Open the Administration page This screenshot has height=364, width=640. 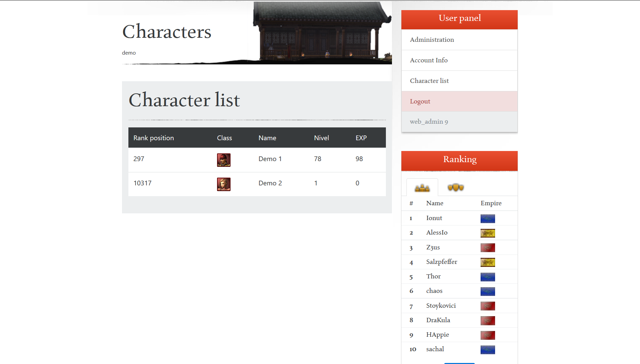(x=432, y=40)
